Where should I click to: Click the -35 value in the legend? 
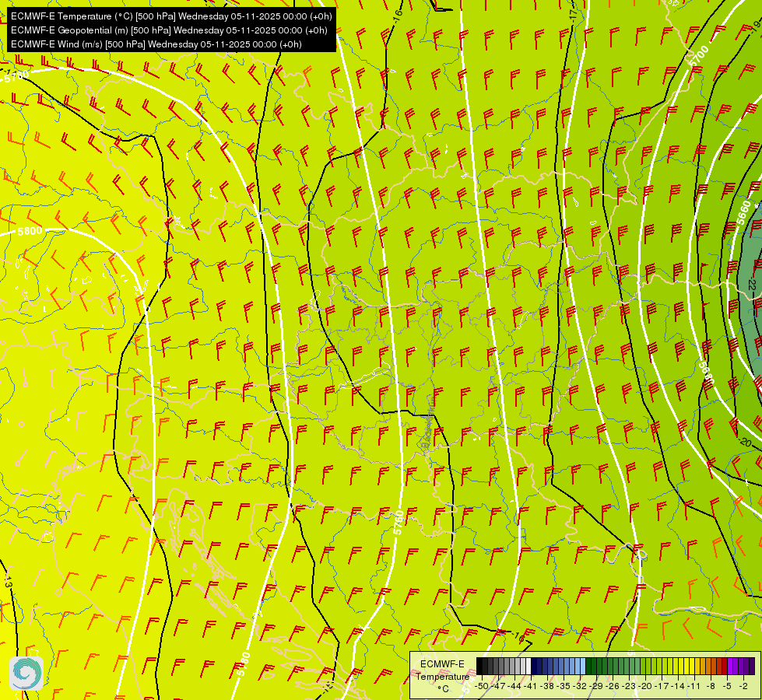click(x=564, y=686)
